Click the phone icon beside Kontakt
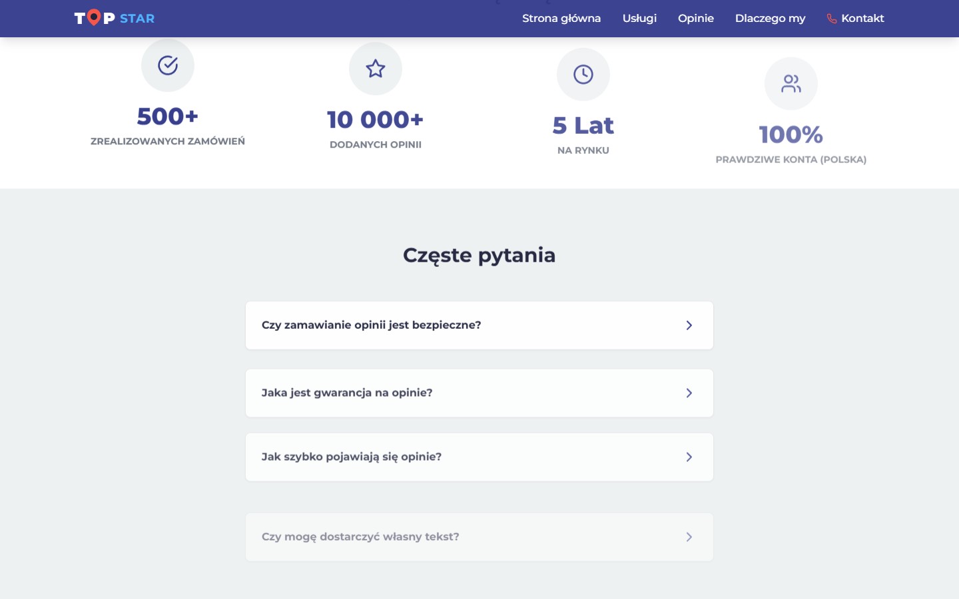Viewport: 959px width, 599px height. (832, 19)
